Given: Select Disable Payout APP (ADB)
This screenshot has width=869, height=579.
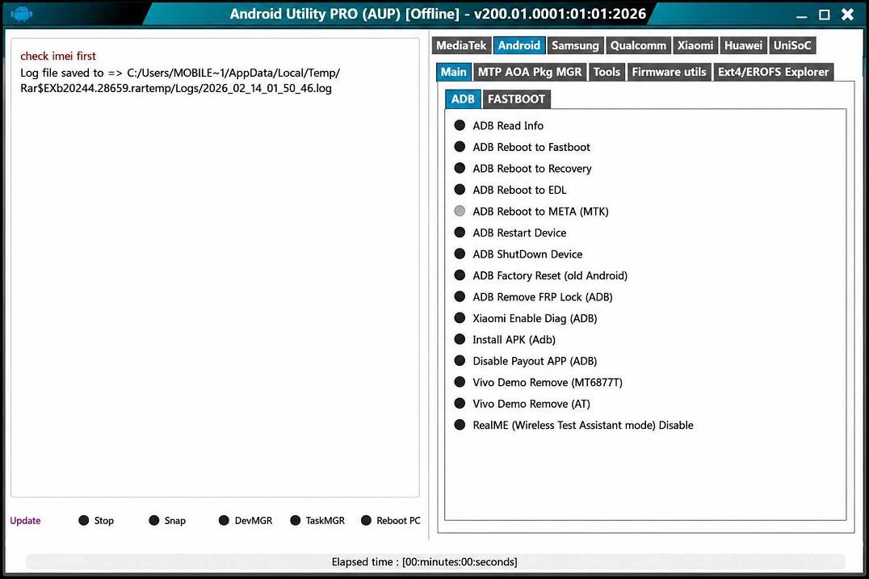Looking at the screenshot, I should 526,361.
